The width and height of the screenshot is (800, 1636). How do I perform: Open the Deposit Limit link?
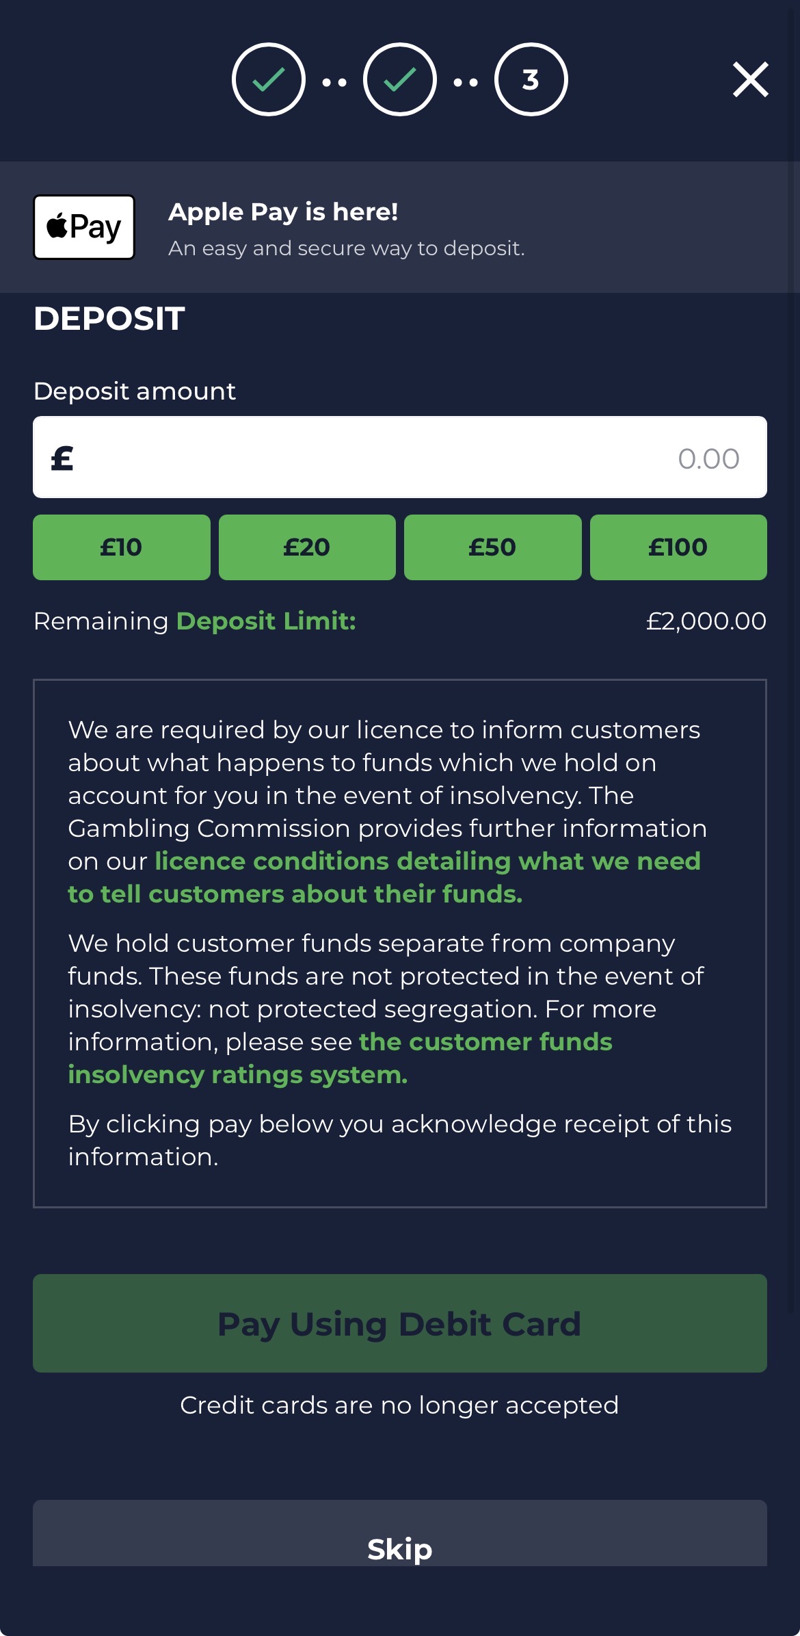coord(266,621)
